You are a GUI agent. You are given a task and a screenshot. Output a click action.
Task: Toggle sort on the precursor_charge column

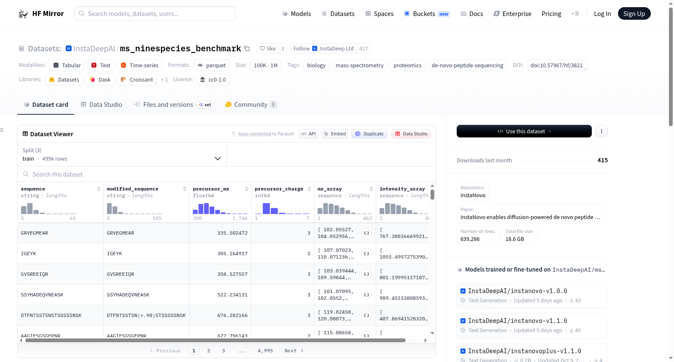click(x=309, y=189)
